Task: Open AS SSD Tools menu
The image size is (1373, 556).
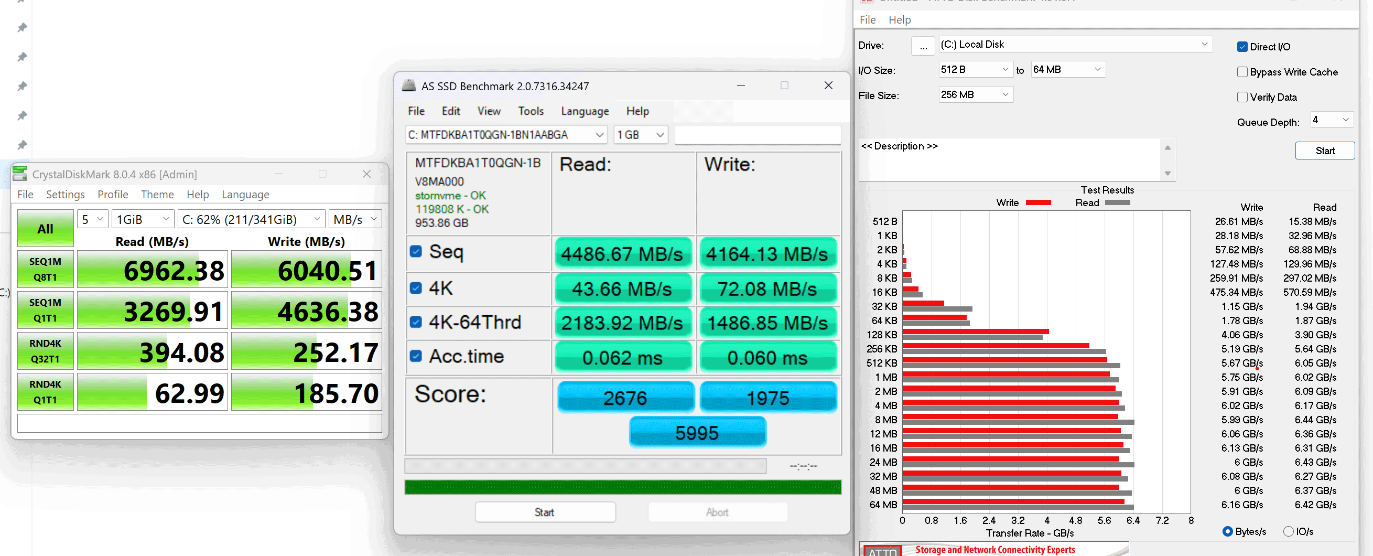Action: 531,111
